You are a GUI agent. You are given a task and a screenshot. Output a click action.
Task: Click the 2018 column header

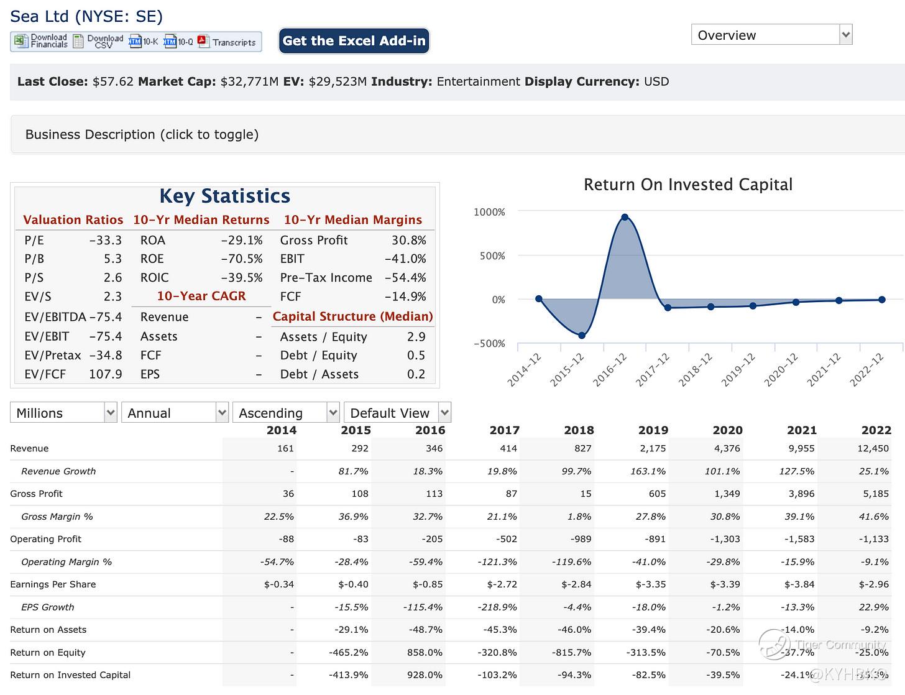(x=579, y=430)
